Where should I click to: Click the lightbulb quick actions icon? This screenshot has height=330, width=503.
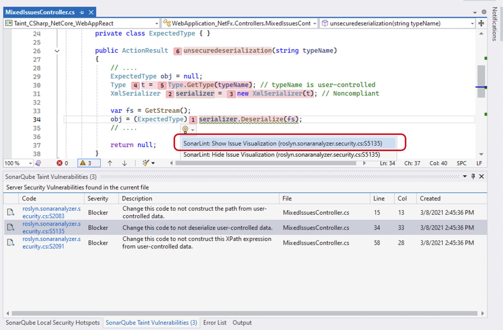[185, 129]
